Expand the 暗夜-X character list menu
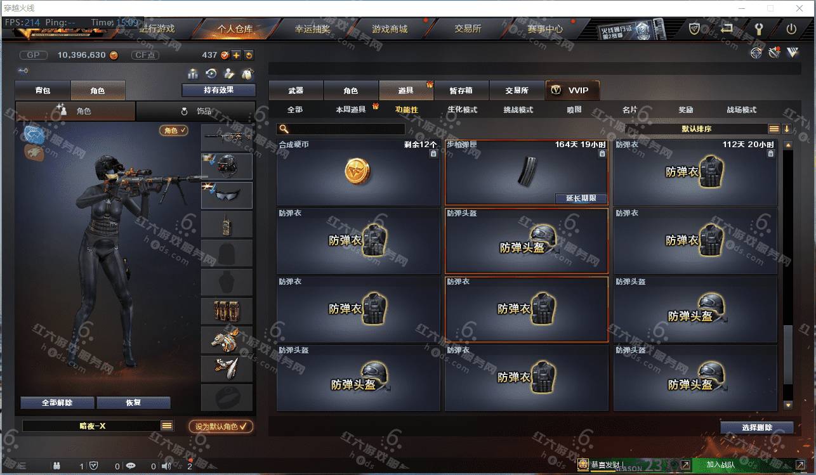The height and width of the screenshot is (475, 816). (x=168, y=426)
